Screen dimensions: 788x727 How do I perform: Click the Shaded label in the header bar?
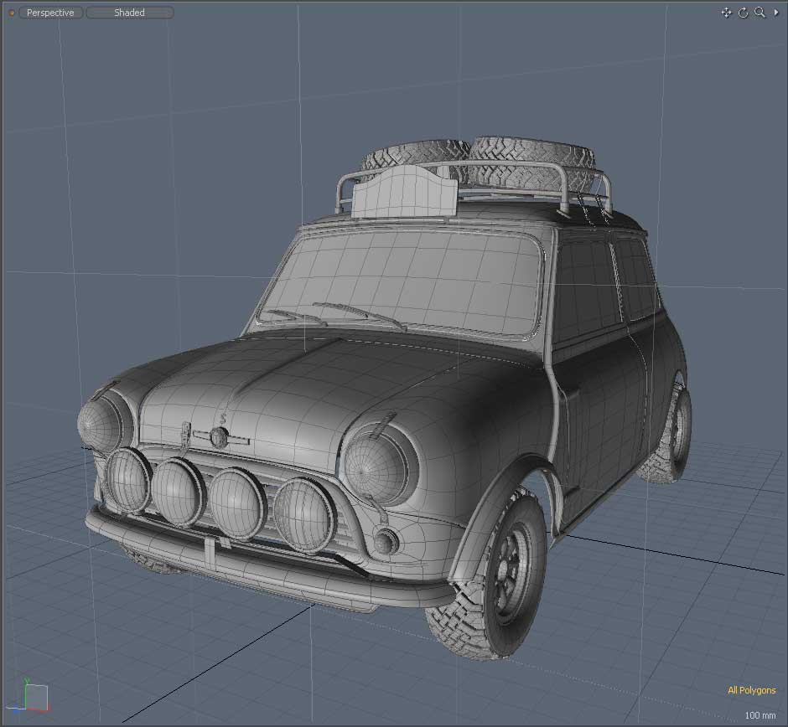[128, 13]
